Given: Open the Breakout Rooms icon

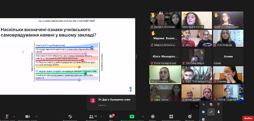Looking at the screenshot, I should coord(171,116).
